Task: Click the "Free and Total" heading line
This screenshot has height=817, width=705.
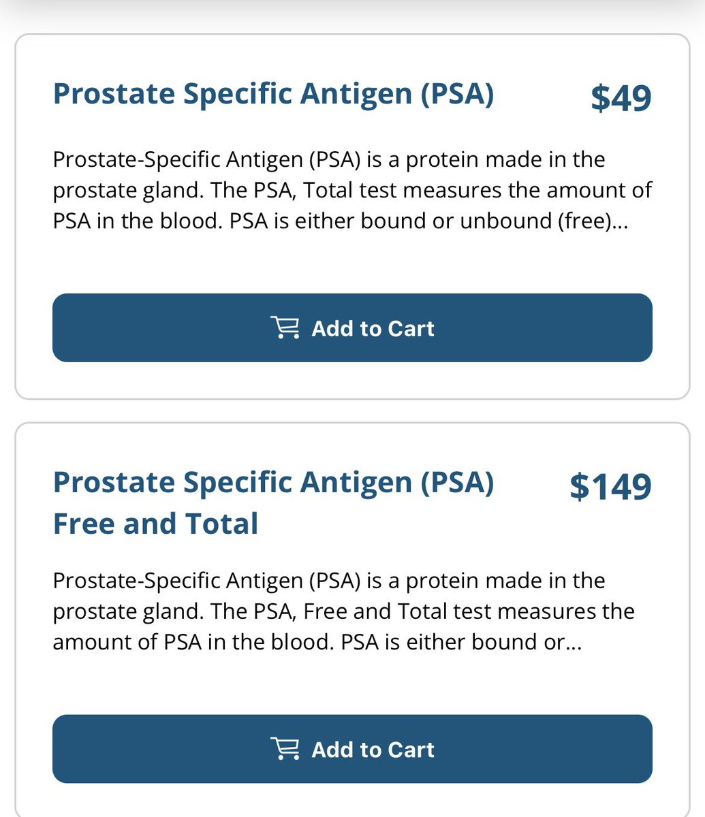Action: pos(156,524)
